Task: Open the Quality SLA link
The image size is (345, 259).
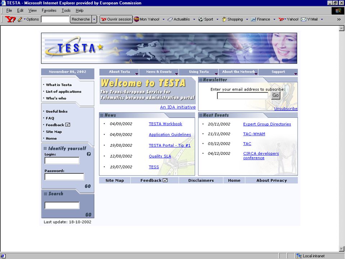Action: click(x=160, y=156)
